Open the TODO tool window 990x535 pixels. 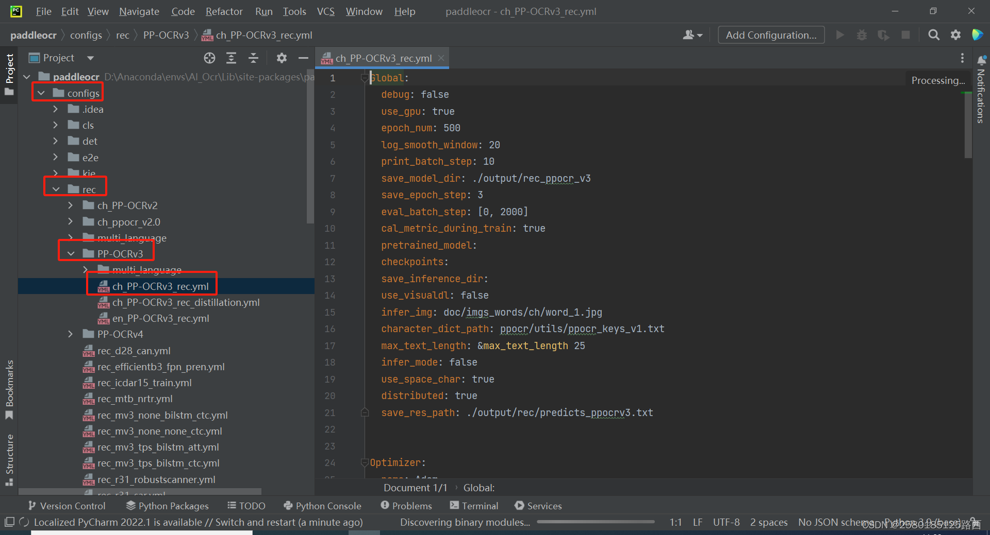pyautogui.click(x=246, y=506)
